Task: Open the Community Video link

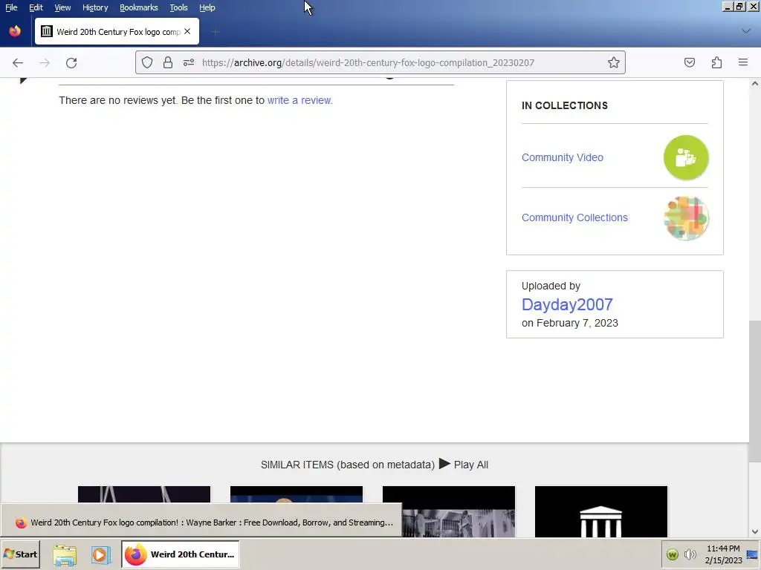Action: [x=563, y=157]
